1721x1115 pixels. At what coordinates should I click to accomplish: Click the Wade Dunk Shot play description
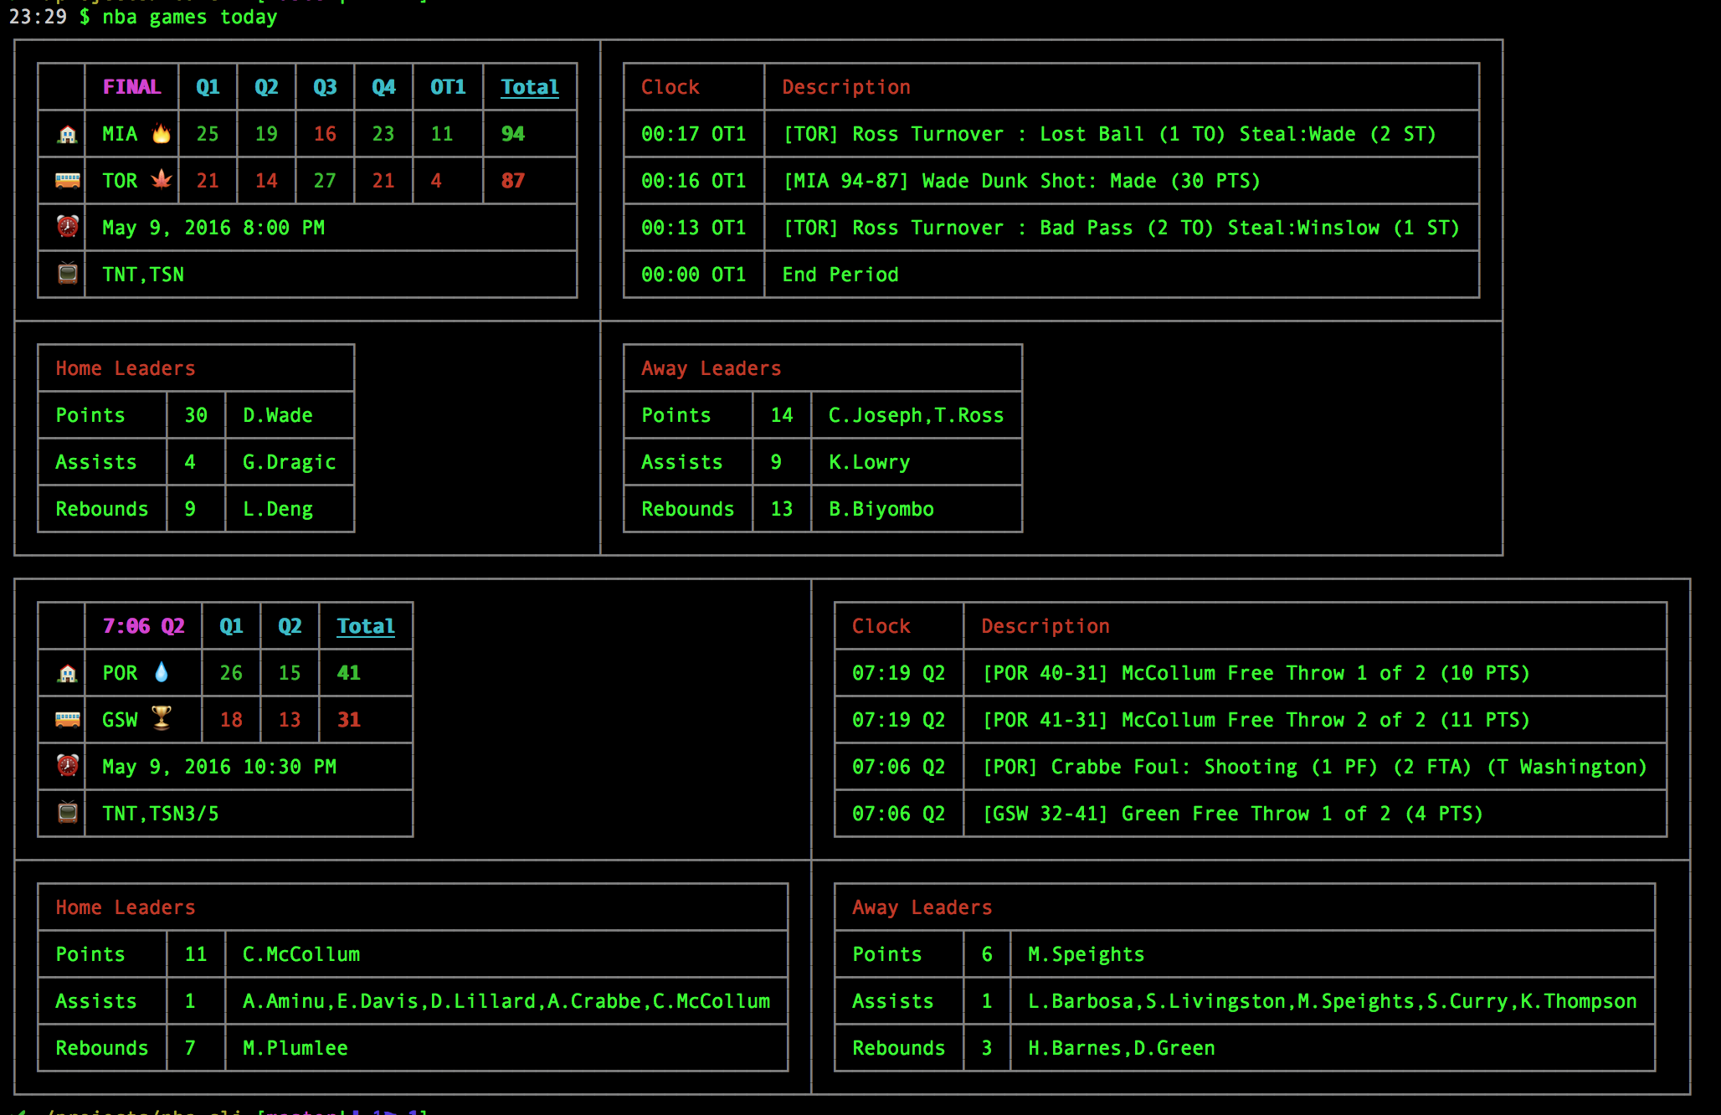click(x=1021, y=181)
